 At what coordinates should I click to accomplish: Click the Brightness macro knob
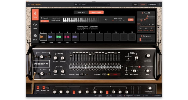click(x=125, y=96)
